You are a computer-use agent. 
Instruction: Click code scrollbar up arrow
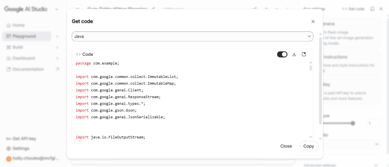point(311,62)
